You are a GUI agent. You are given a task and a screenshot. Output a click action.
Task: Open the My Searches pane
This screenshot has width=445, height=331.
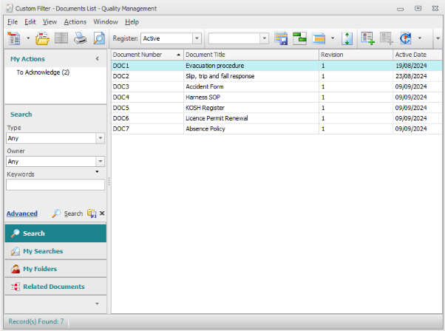[x=55, y=251]
